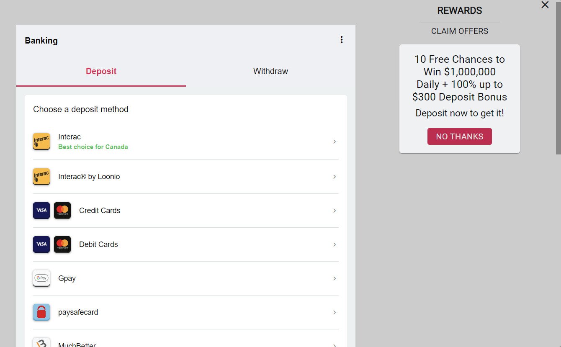Click the Claim Offers heading
The image size is (561, 347).
(460, 31)
